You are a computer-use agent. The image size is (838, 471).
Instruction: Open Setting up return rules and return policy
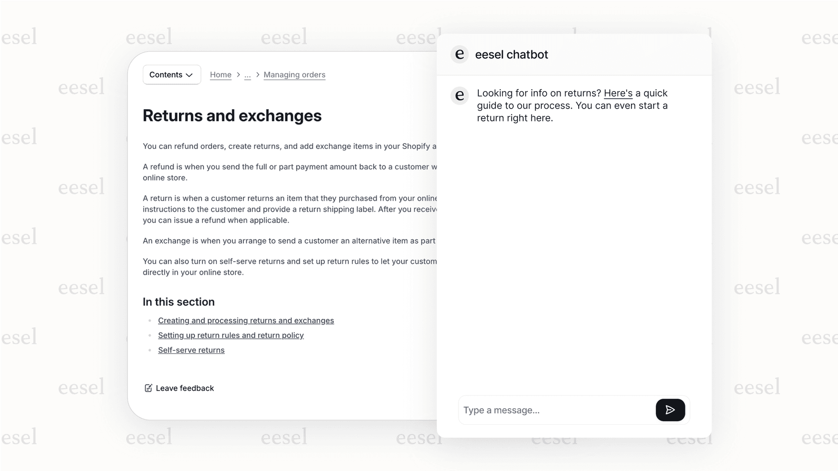click(x=230, y=335)
